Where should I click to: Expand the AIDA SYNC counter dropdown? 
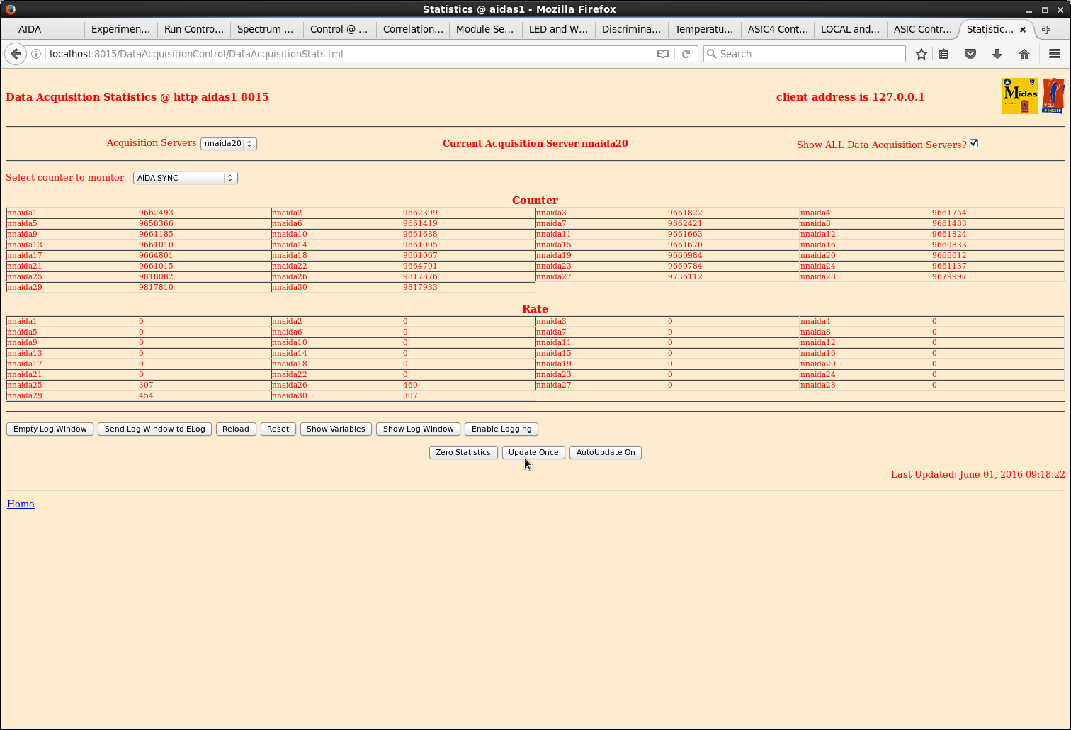coord(185,178)
